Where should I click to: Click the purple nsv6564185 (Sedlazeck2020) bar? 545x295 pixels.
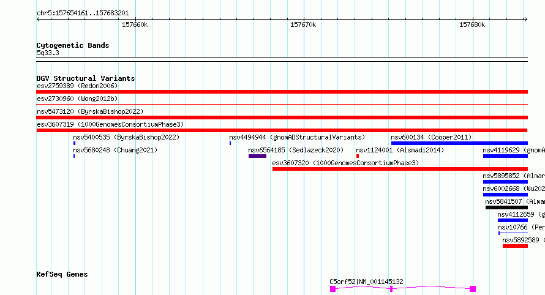pos(258,156)
